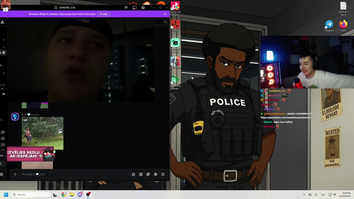354x199 pixels.
Task: Select the Firefox desktop shortcut
Action: [343, 26]
